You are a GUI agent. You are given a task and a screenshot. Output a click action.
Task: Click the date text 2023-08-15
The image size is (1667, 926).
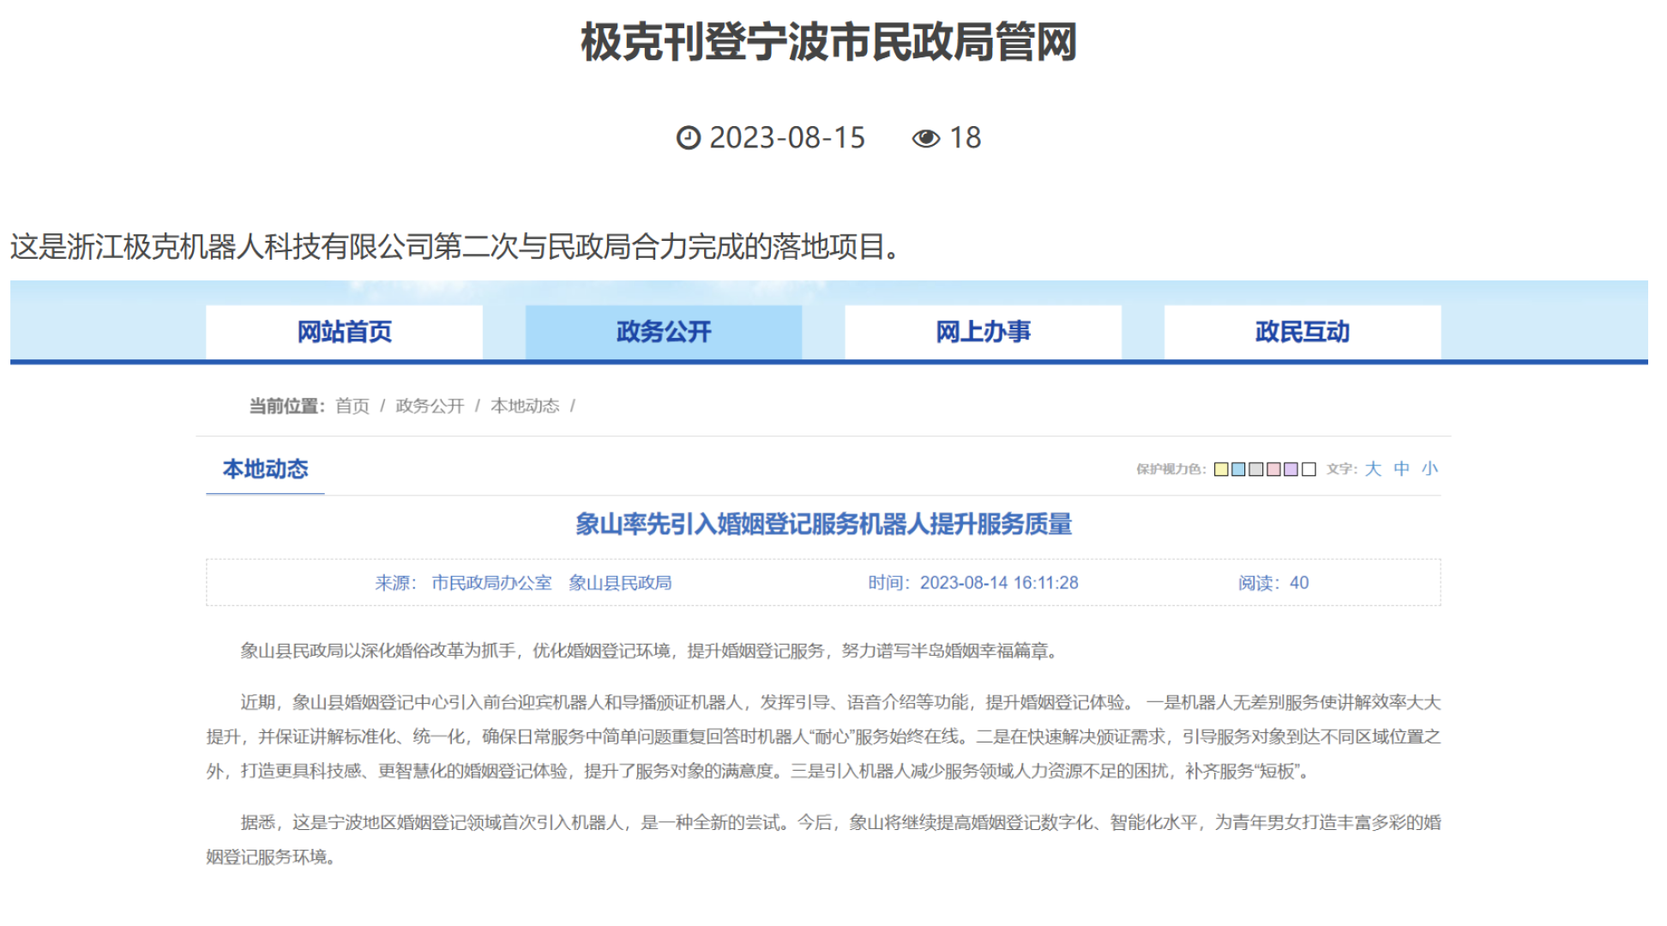point(787,138)
